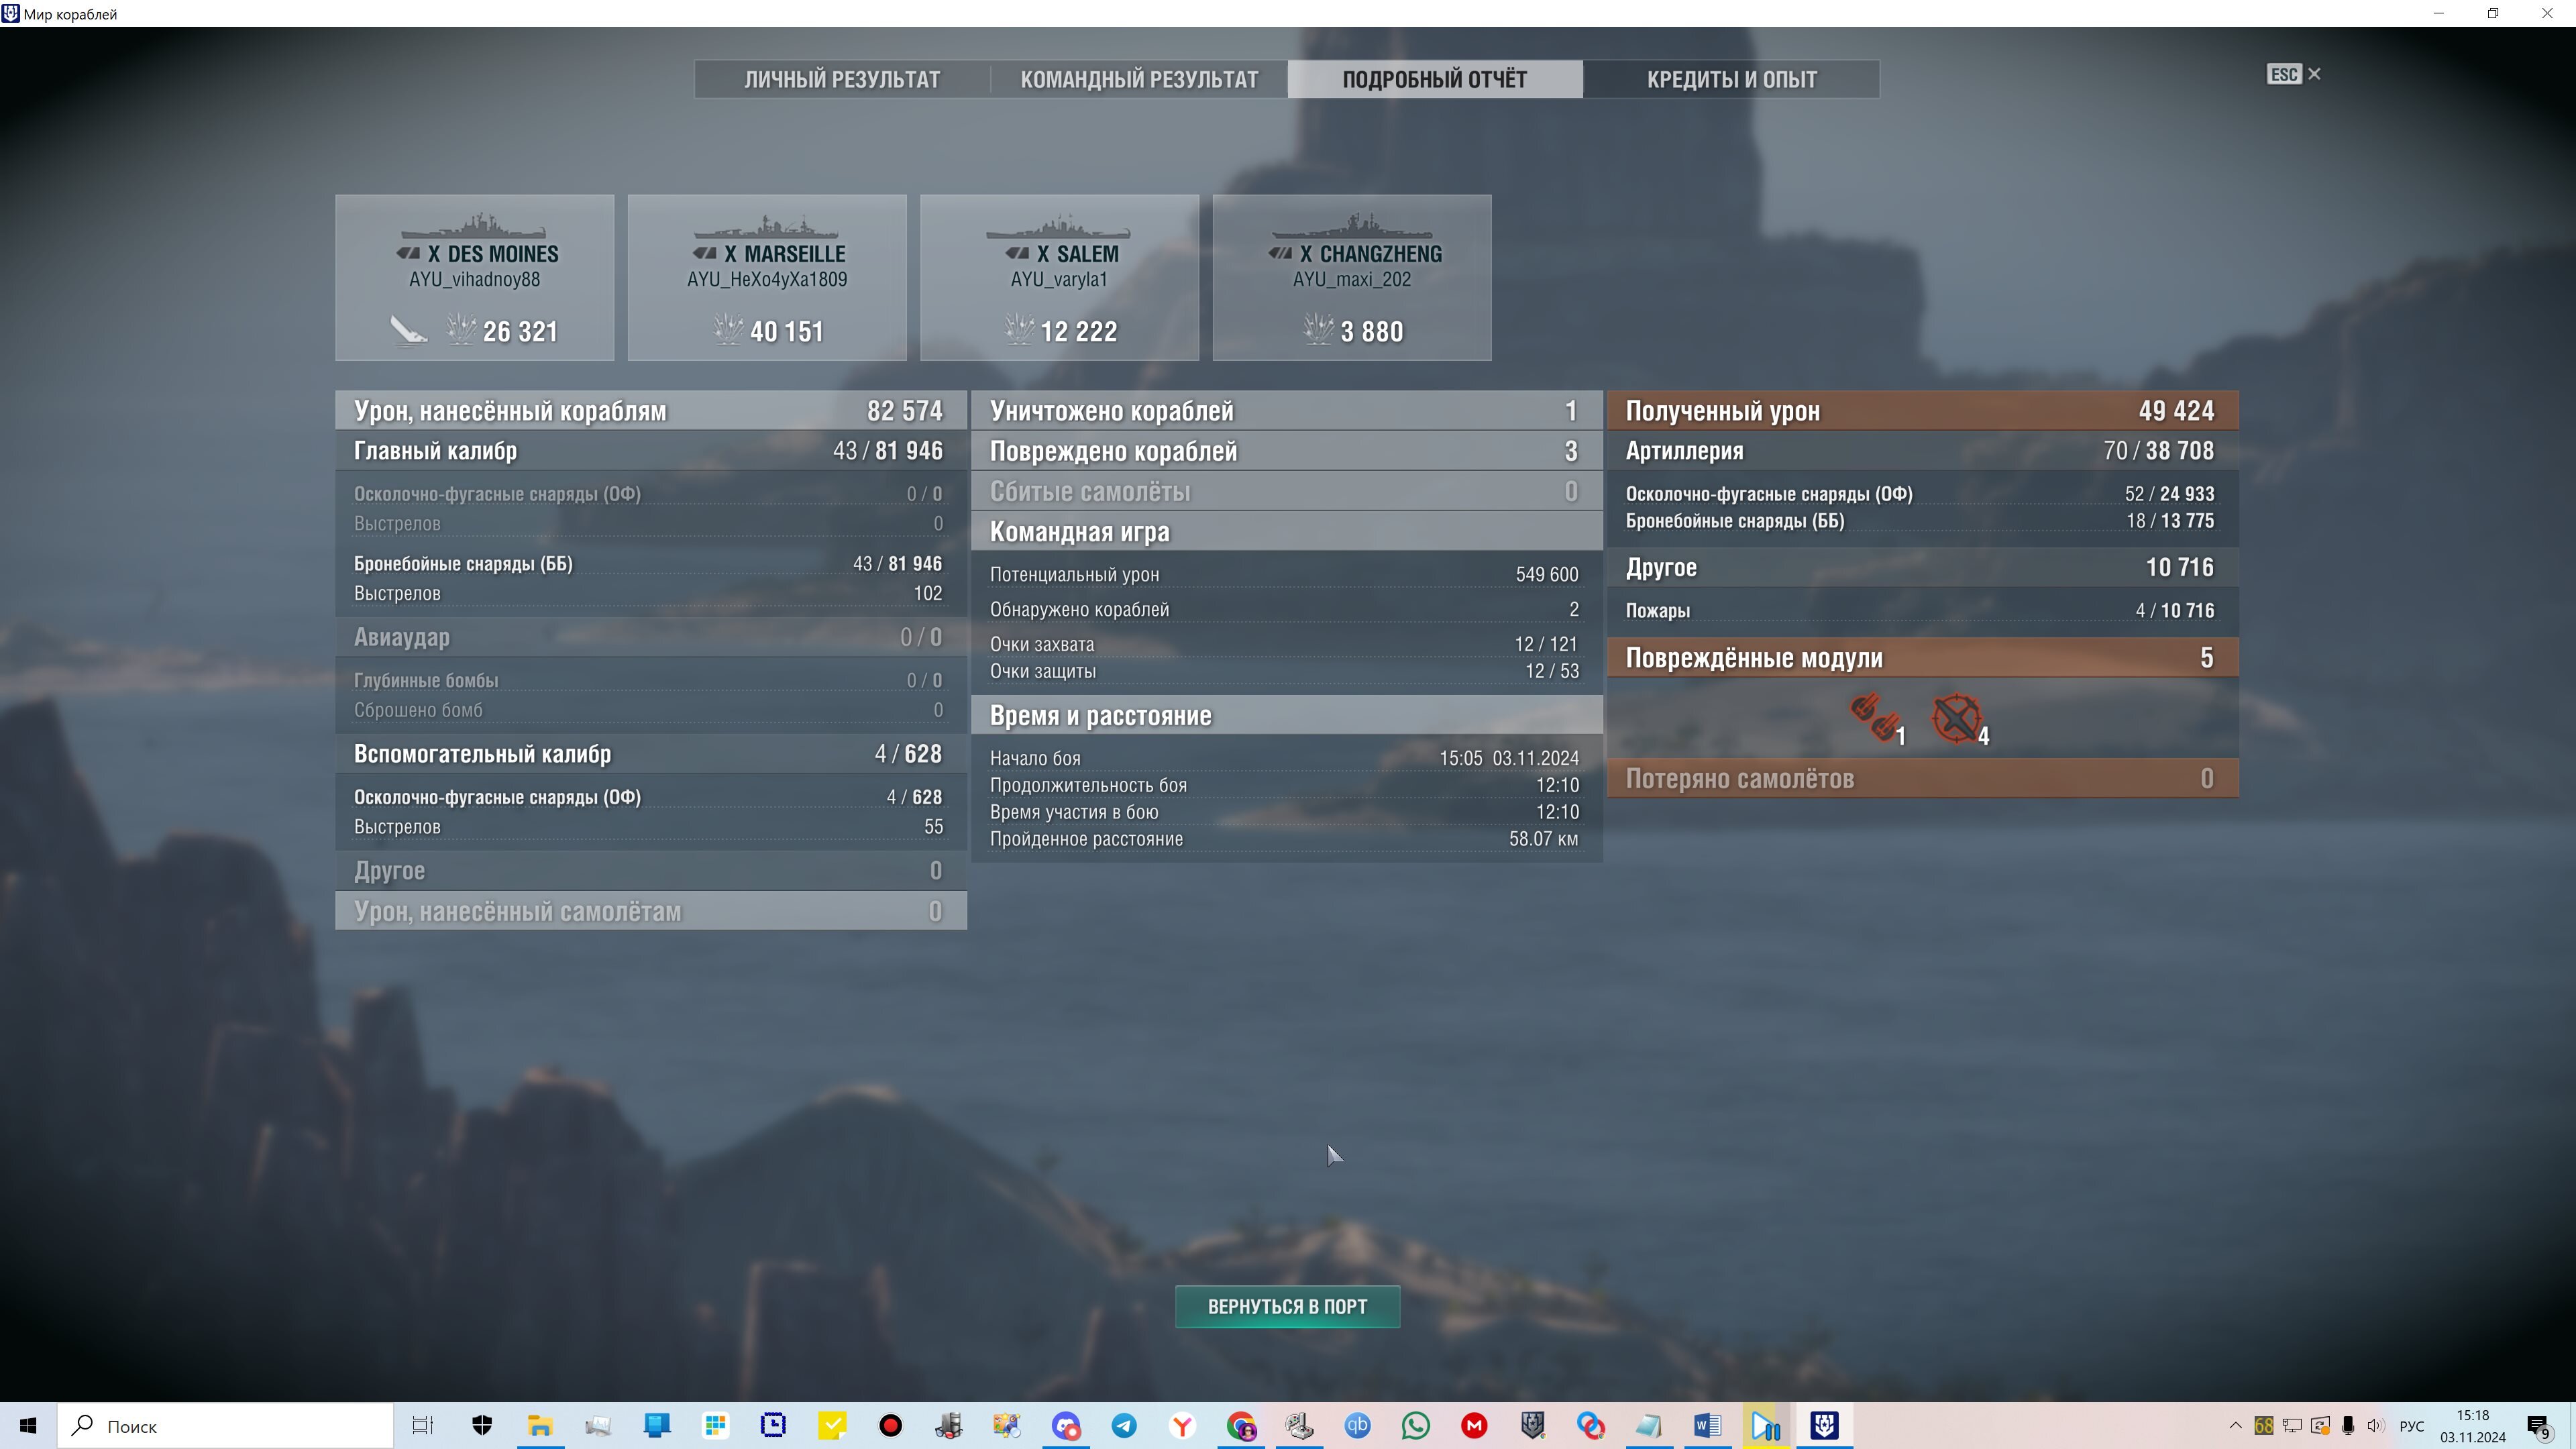Click the cruiser class icon beside X SALEM
2576x1449 pixels.
1017,254
